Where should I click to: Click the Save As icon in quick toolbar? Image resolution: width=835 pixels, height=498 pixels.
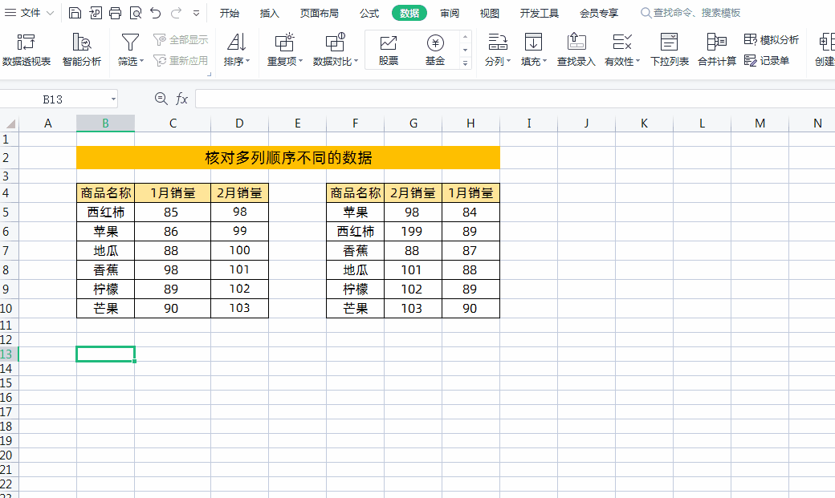coord(96,13)
